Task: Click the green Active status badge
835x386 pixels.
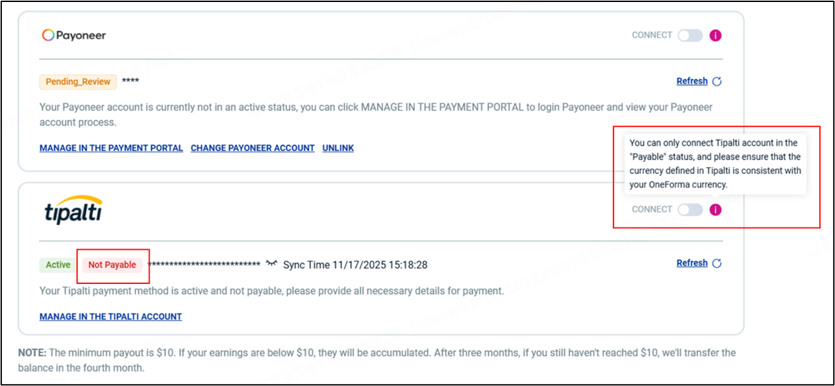Action: coord(58,265)
